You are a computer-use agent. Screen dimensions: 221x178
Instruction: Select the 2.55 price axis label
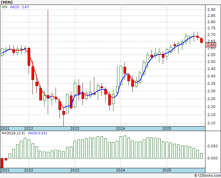[x=211, y=55]
